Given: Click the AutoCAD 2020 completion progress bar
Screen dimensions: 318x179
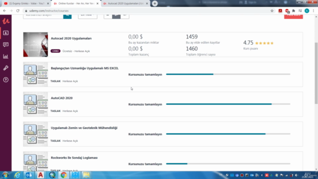Looking at the screenshot, I should tap(228, 104).
